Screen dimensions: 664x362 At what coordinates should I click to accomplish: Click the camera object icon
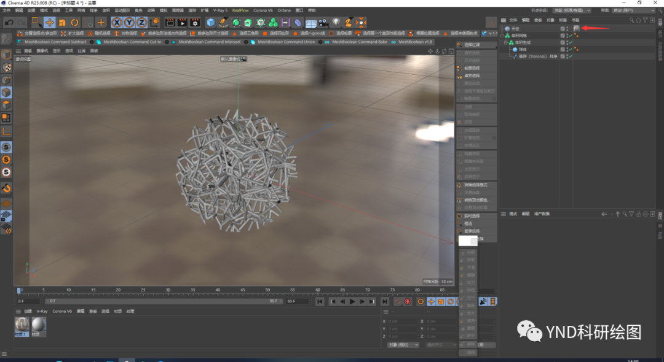point(323,22)
